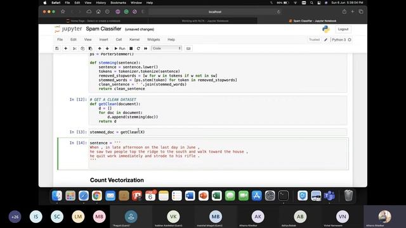Click into the In [14] sentence cell

tap(218, 153)
